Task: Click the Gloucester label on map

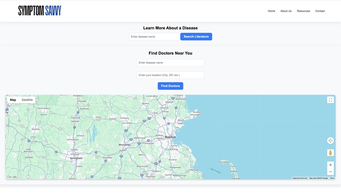Action: [x=195, y=114]
